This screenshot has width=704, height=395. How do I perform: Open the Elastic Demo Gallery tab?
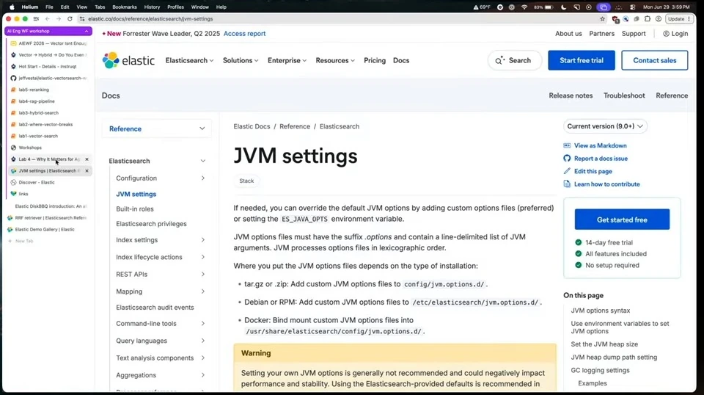[48, 229]
